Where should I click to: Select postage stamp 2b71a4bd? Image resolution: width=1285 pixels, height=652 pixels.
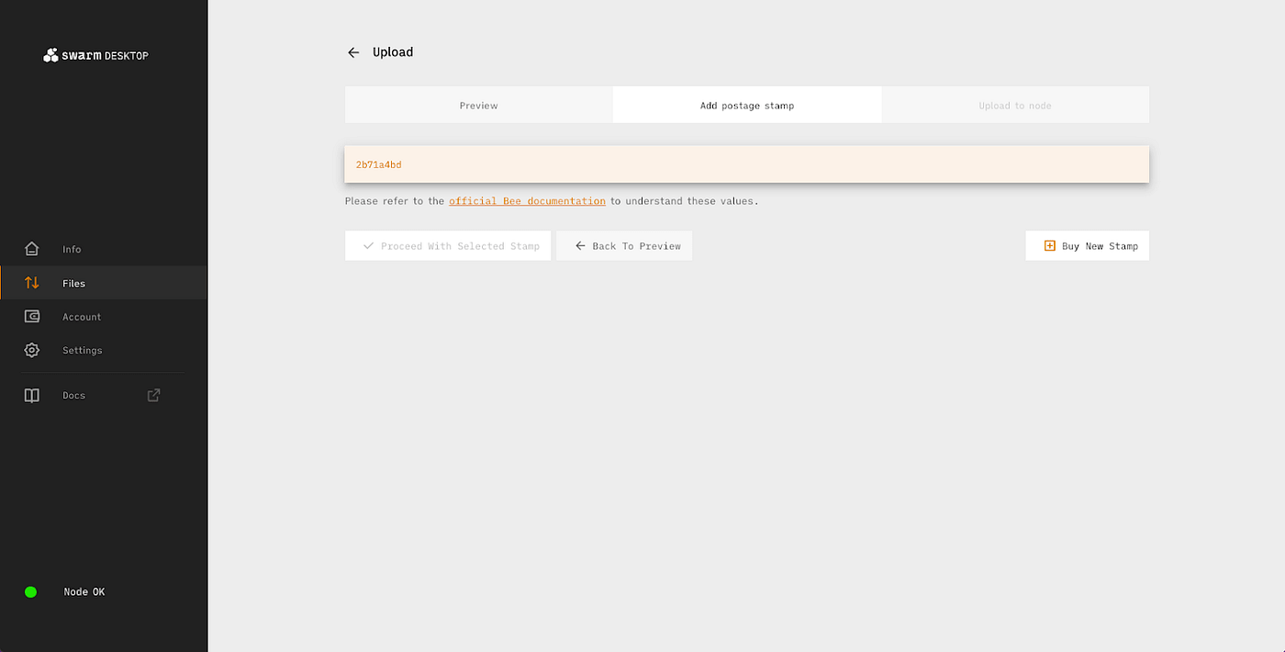(378, 164)
